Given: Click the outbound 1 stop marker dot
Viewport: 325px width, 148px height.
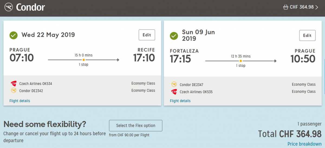Looking at the screenshot, I should click(x=84, y=60).
